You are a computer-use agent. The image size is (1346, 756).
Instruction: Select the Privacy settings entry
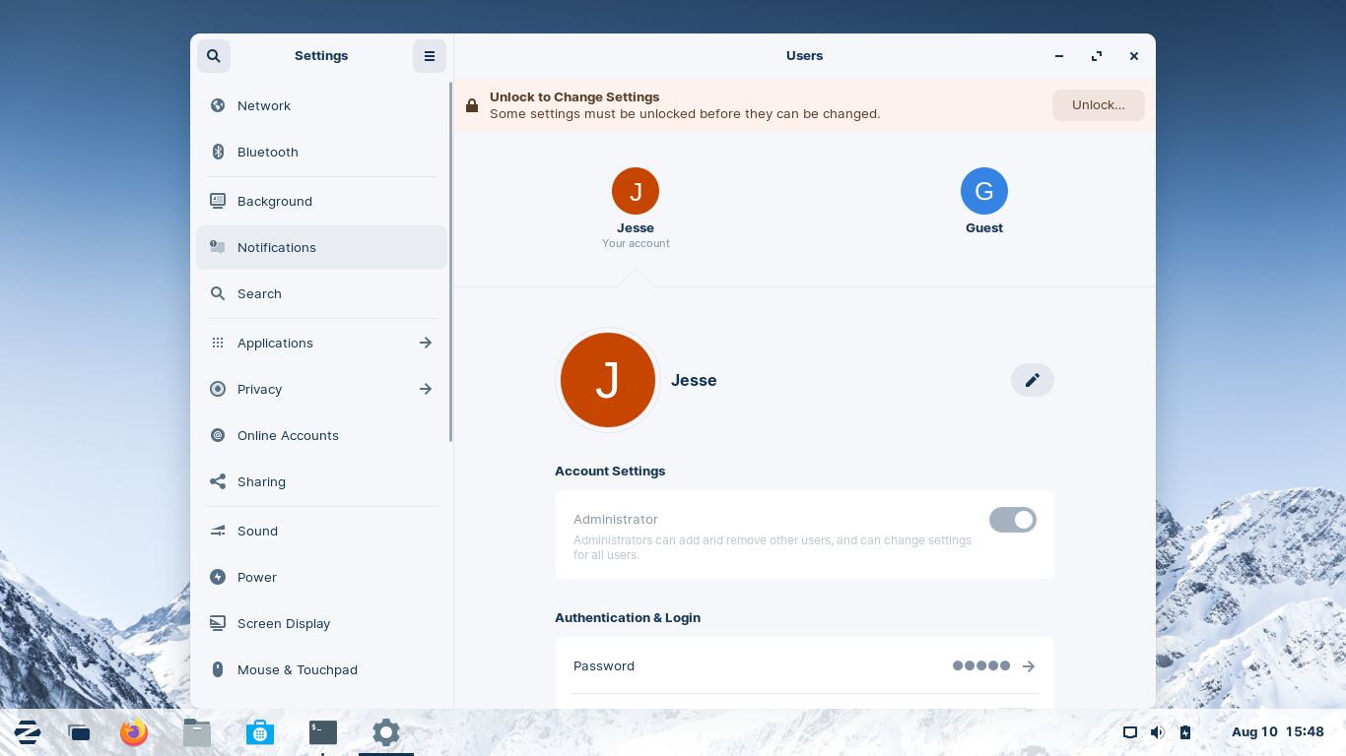[x=321, y=389]
